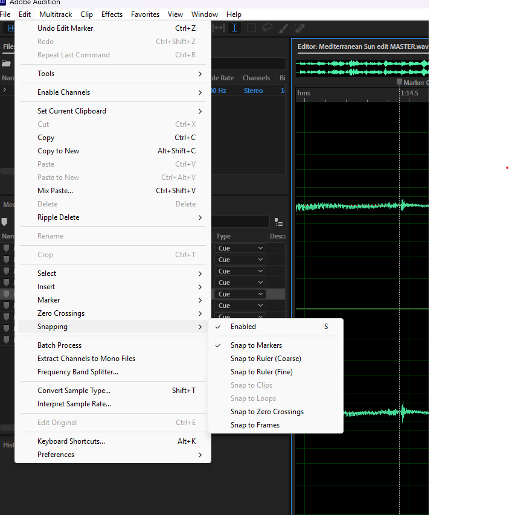Open the Favorites menu

pyautogui.click(x=145, y=14)
